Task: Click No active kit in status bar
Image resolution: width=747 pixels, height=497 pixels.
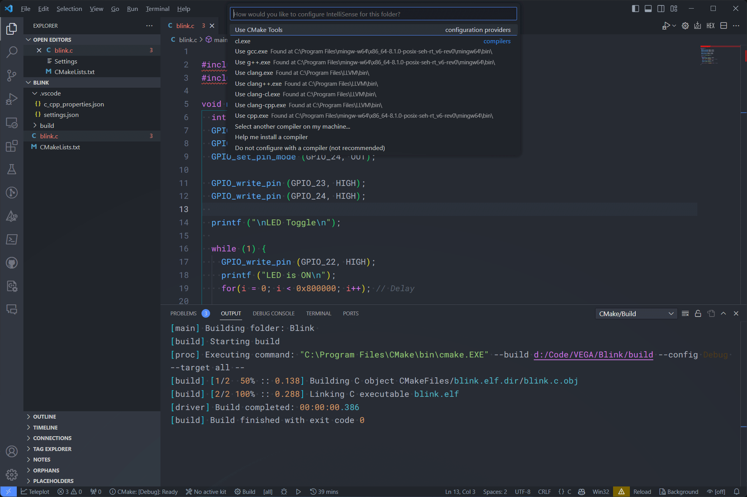Action: pos(206,492)
